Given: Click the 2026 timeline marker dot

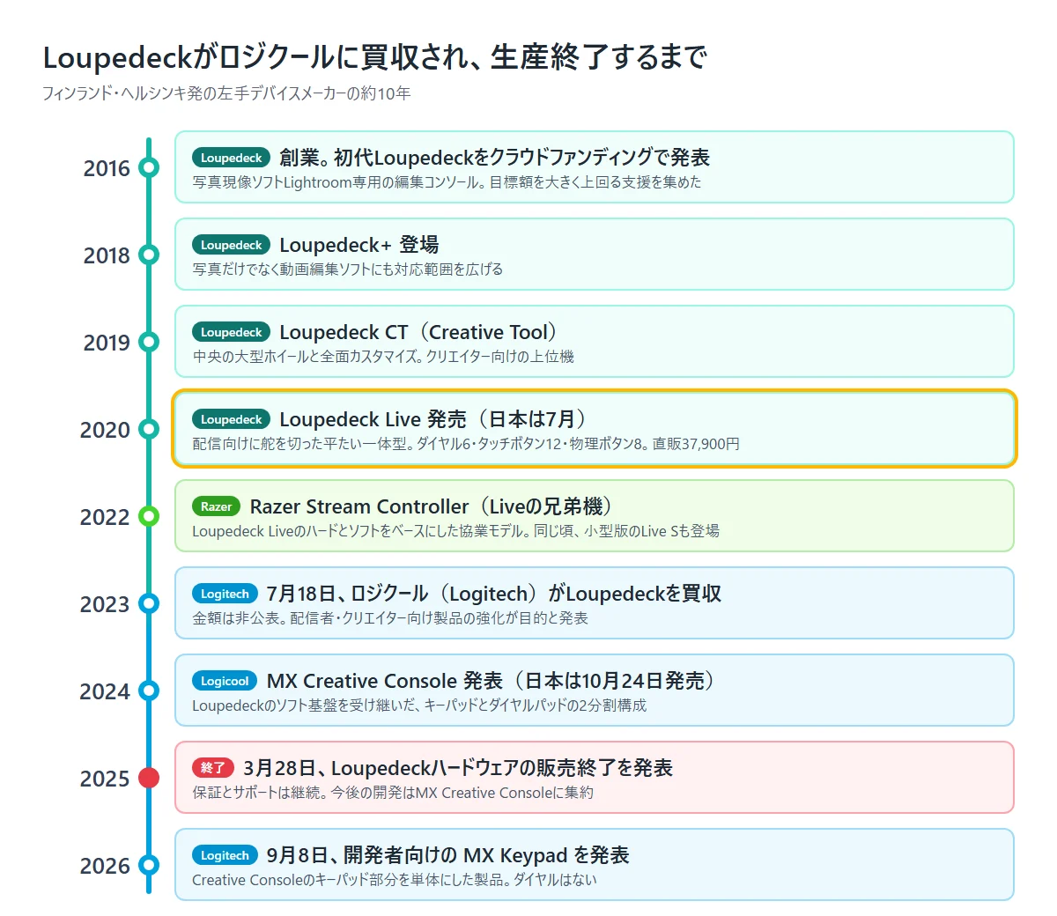Looking at the screenshot, I should pos(149,865).
